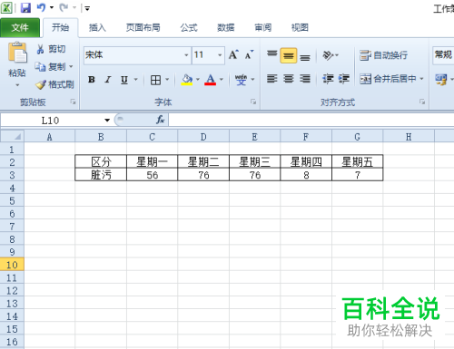Click Merge & Center (合并后居中) button

pyautogui.click(x=388, y=79)
